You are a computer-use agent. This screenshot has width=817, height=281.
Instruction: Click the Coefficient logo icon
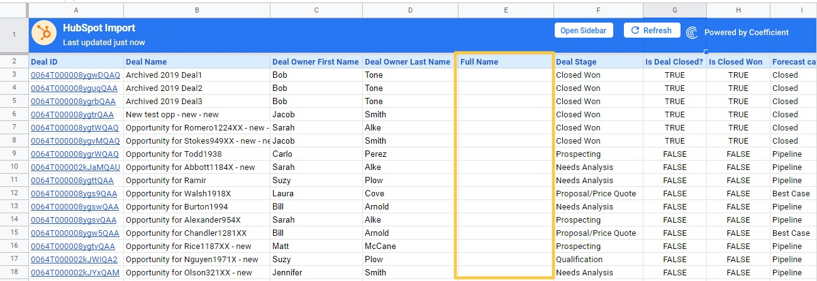(x=692, y=33)
